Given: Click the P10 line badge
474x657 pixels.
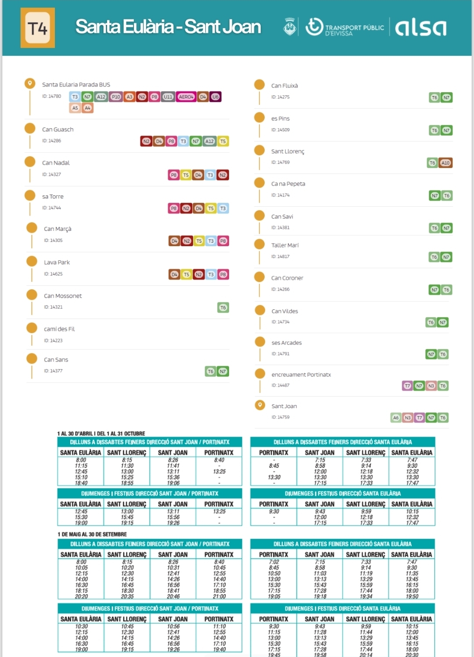Looking at the screenshot, I should tap(116, 97).
